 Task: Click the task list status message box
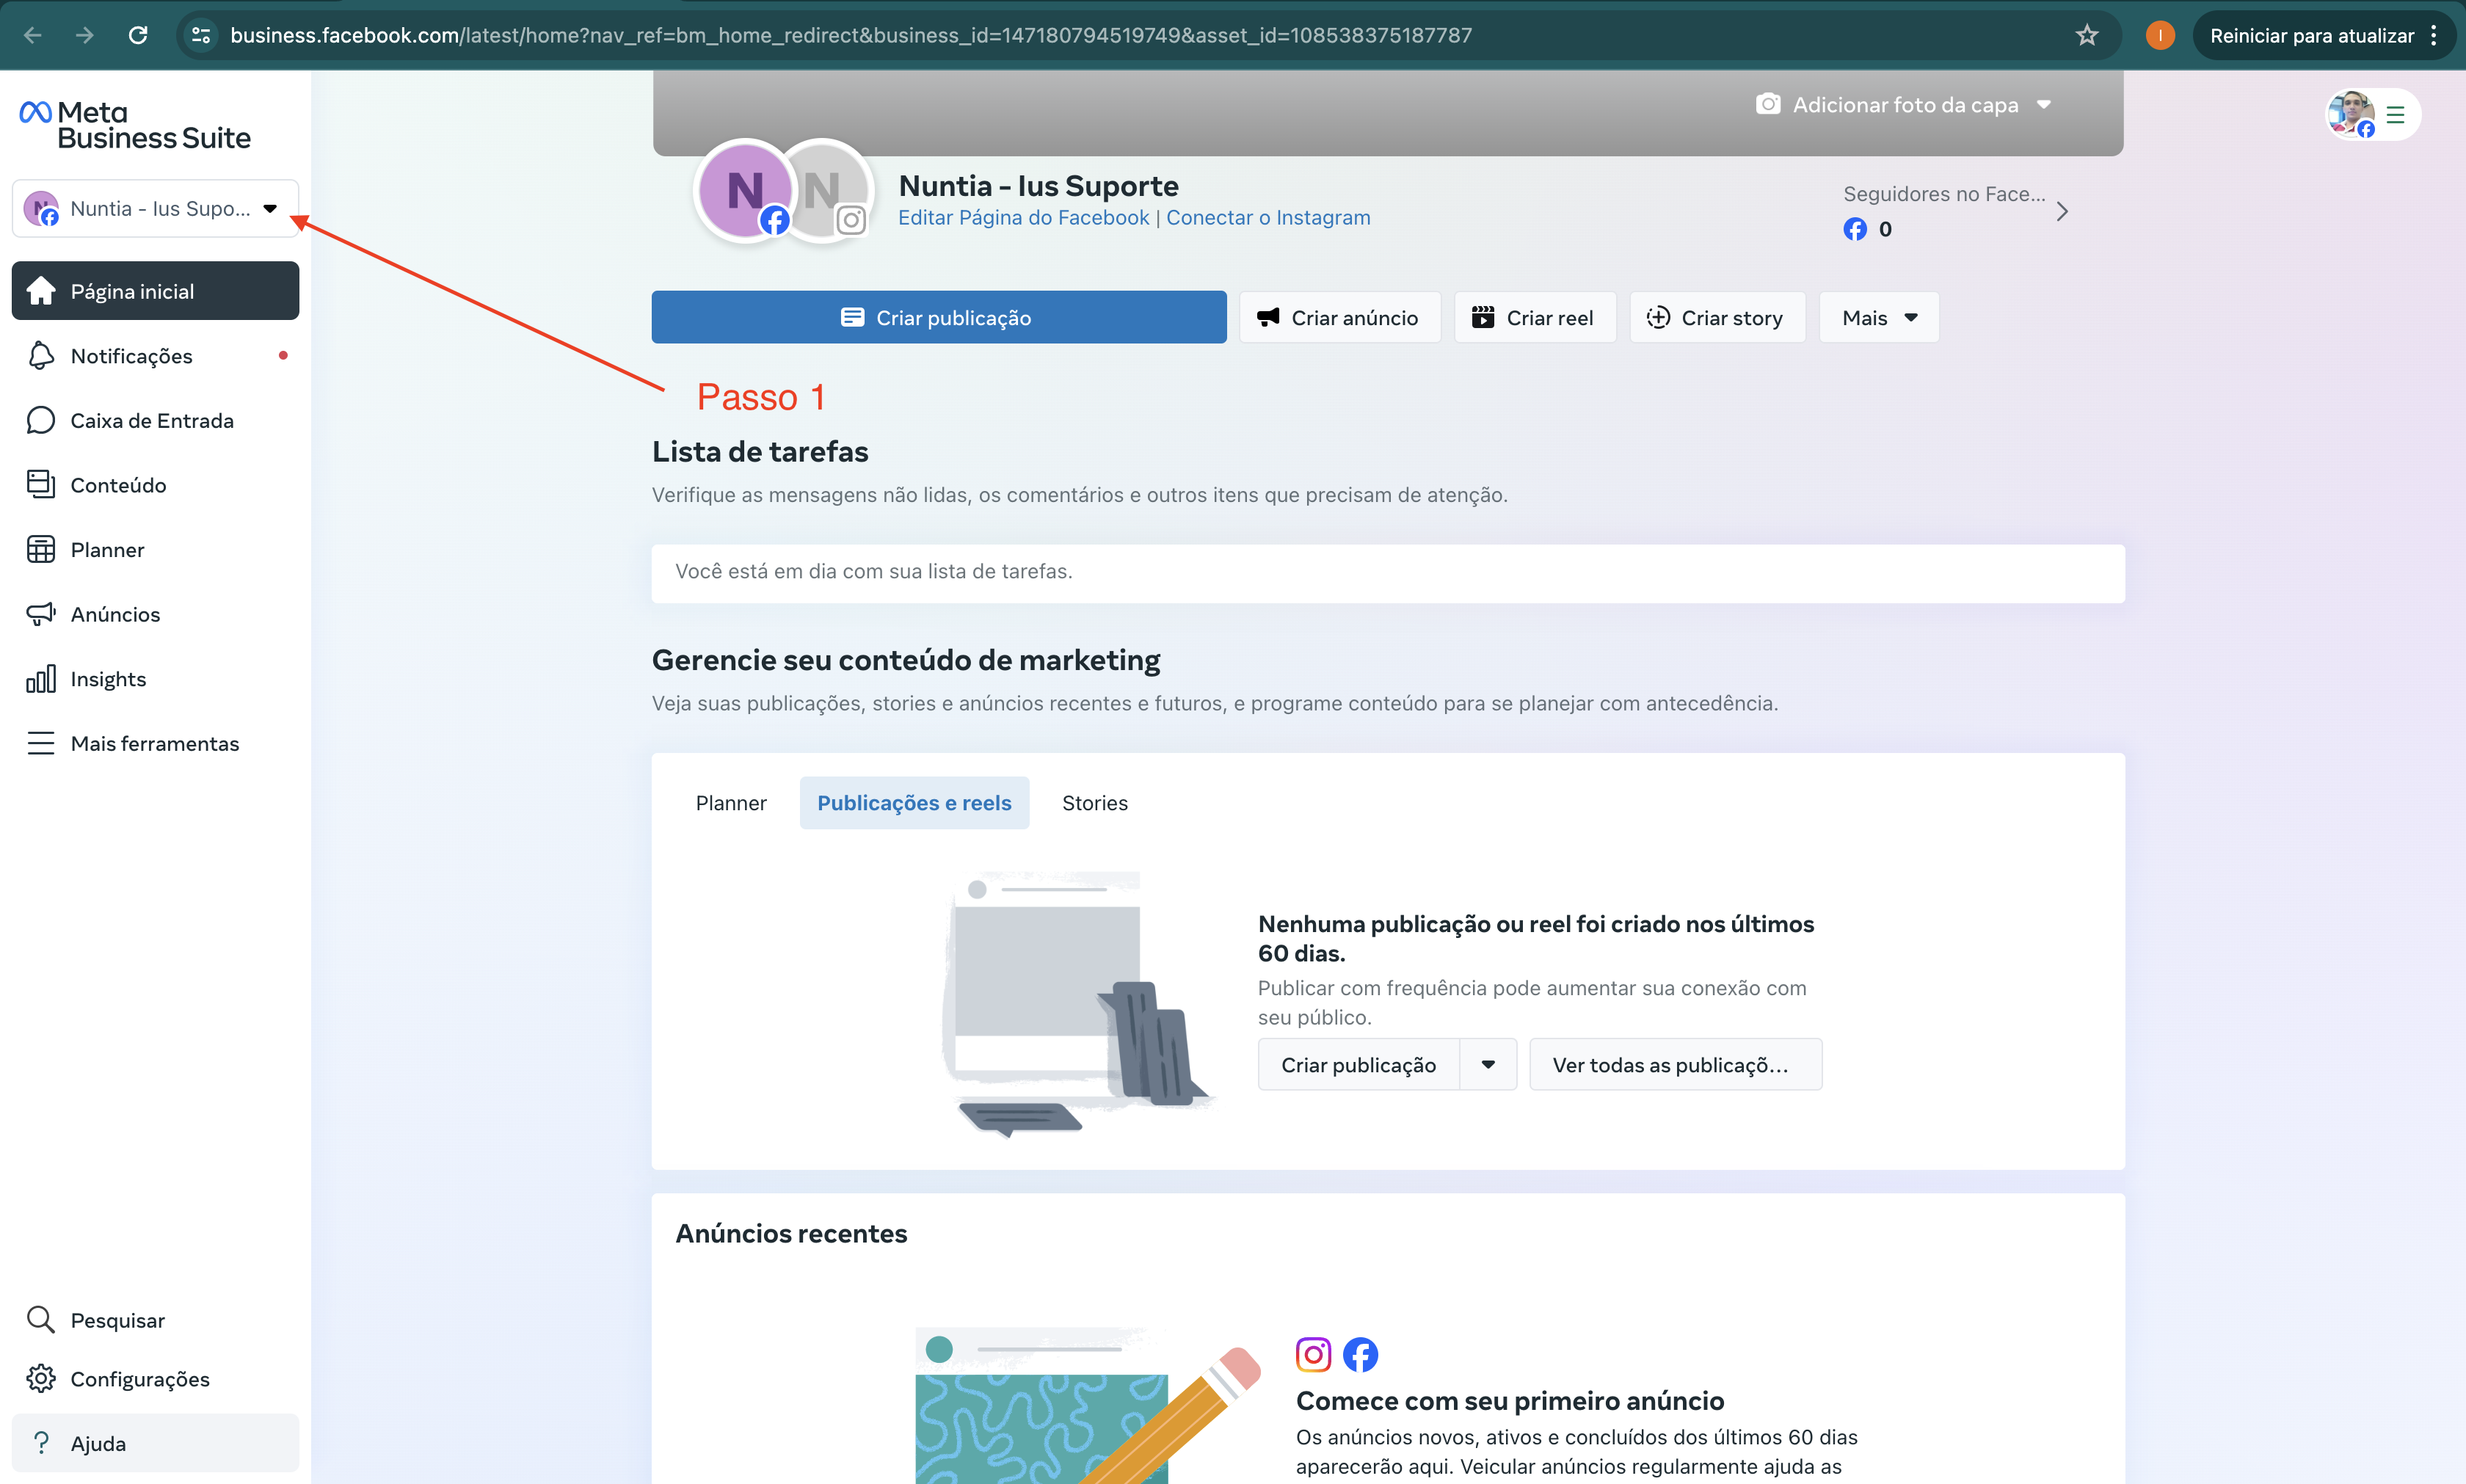[x=1388, y=573]
